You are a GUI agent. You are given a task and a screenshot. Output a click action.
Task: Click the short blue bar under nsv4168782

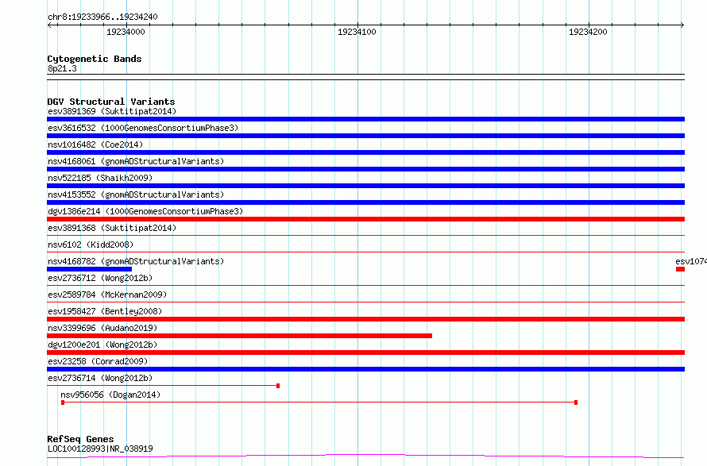[x=89, y=269]
